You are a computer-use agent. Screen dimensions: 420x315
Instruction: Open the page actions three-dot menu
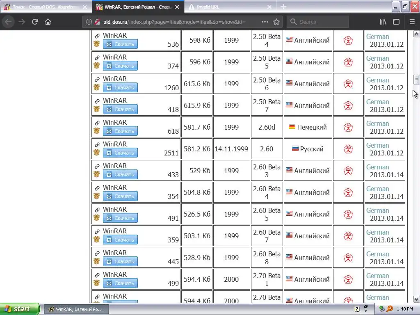(265, 22)
